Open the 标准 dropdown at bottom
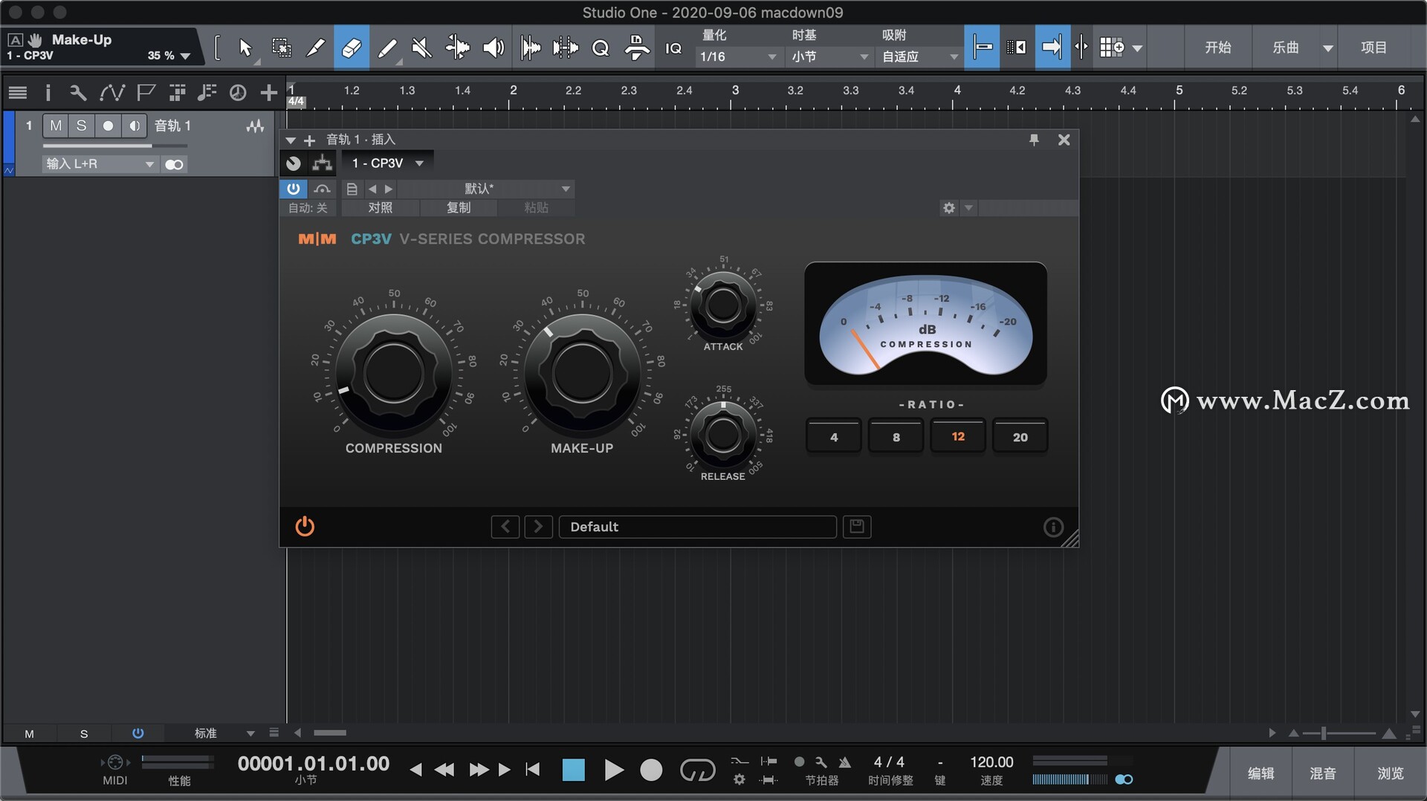1427x801 pixels. [x=224, y=733]
